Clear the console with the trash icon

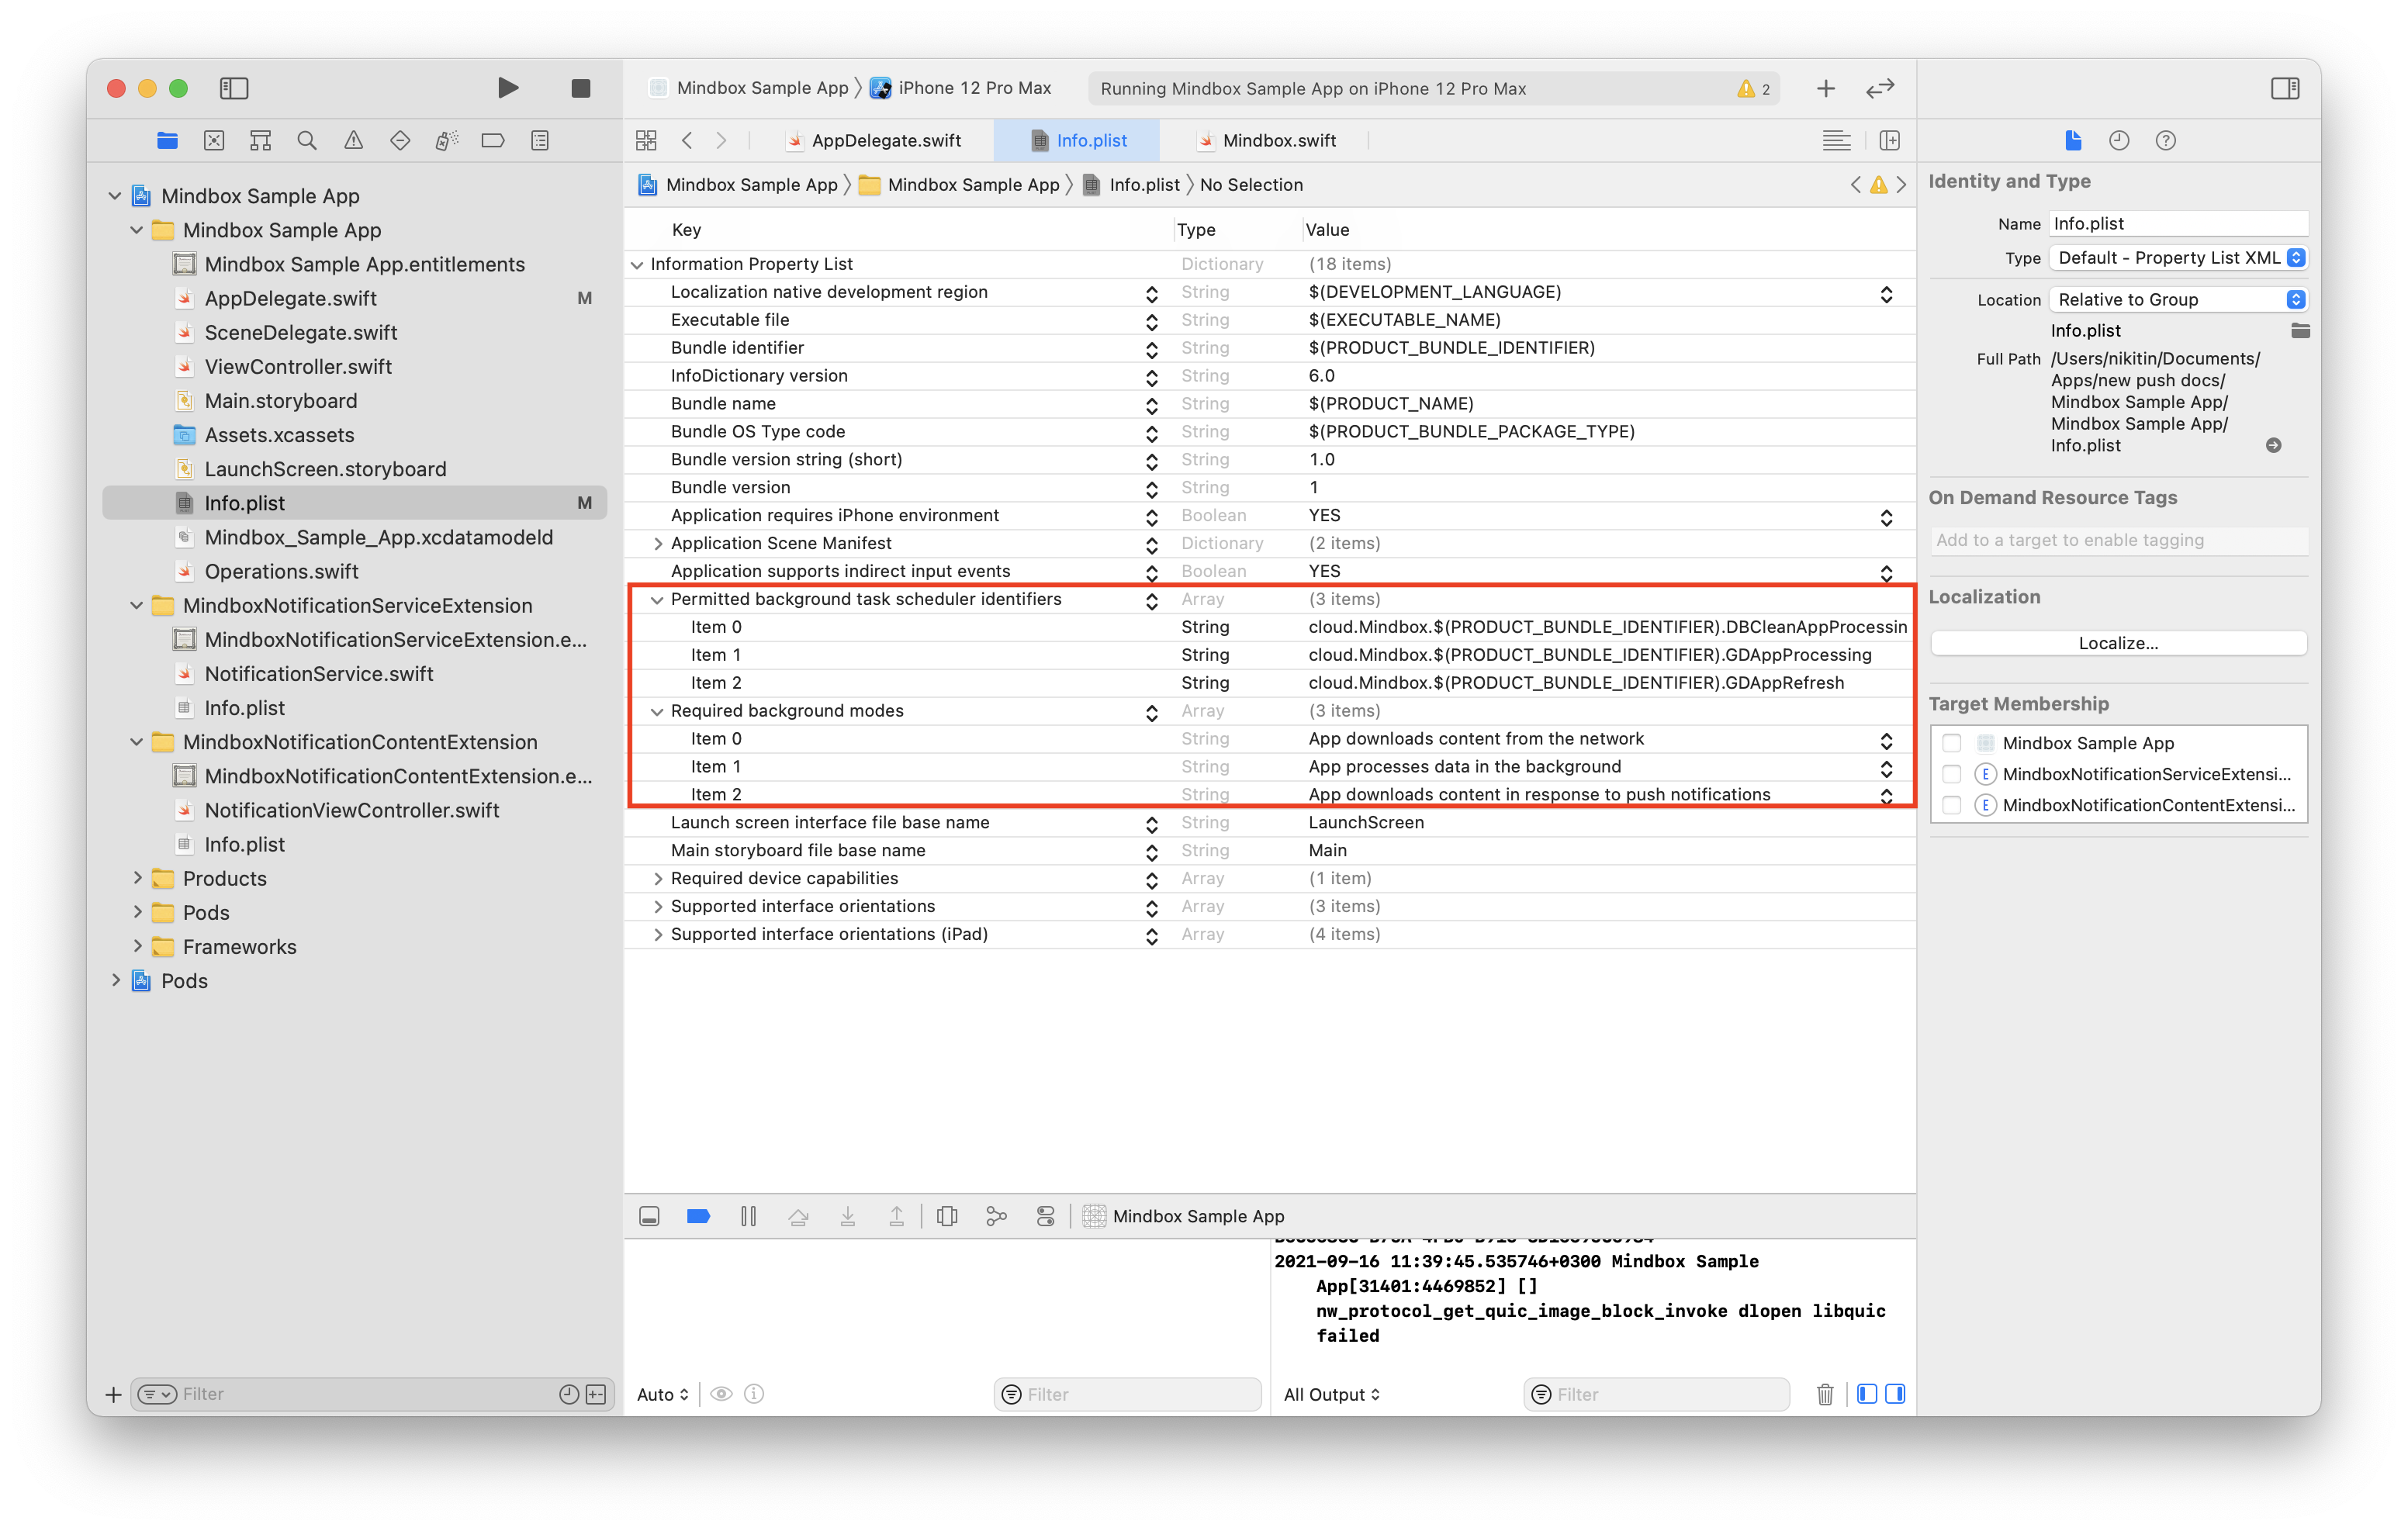click(x=1825, y=1394)
